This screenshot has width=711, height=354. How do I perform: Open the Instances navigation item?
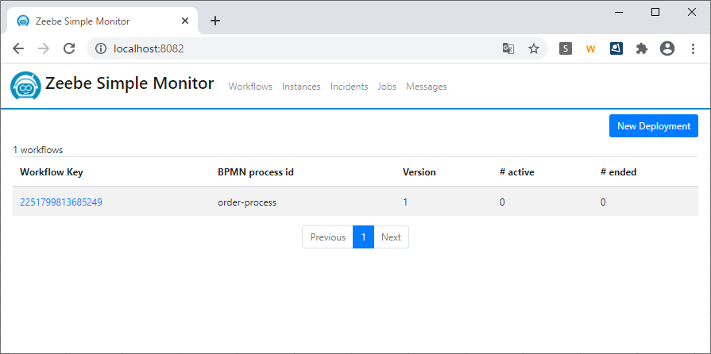coord(301,87)
